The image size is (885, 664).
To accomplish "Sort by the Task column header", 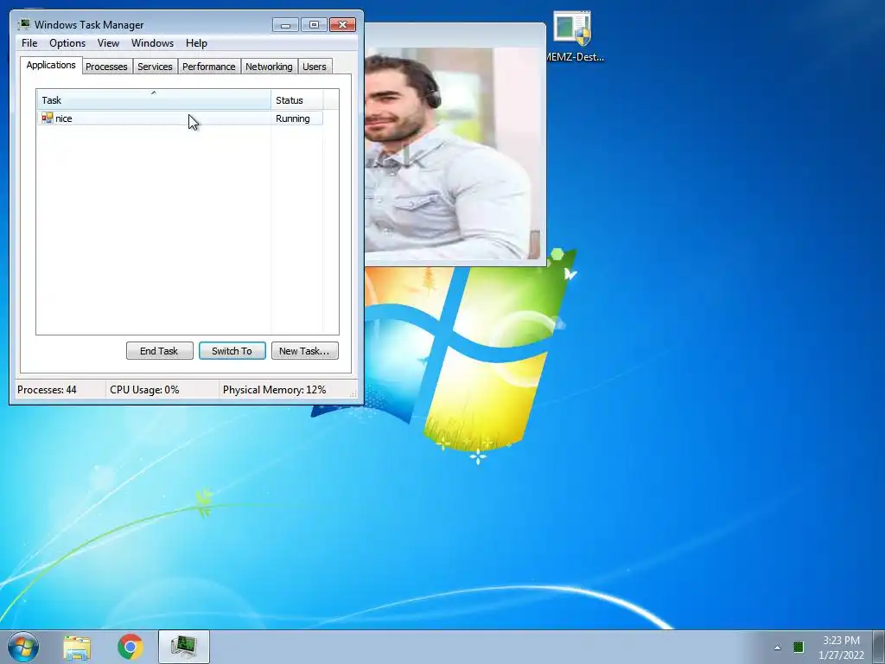I will tap(154, 100).
